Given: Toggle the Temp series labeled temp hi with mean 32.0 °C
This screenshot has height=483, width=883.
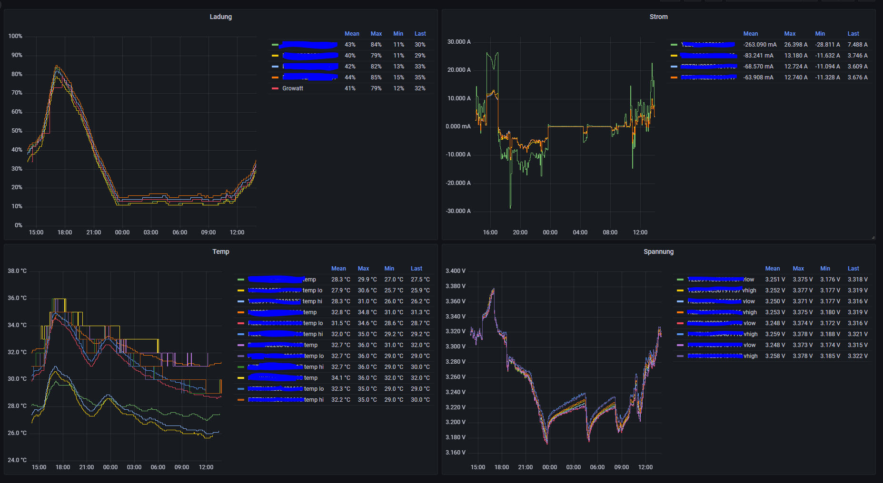Looking at the screenshot, I should pos(285,334).
